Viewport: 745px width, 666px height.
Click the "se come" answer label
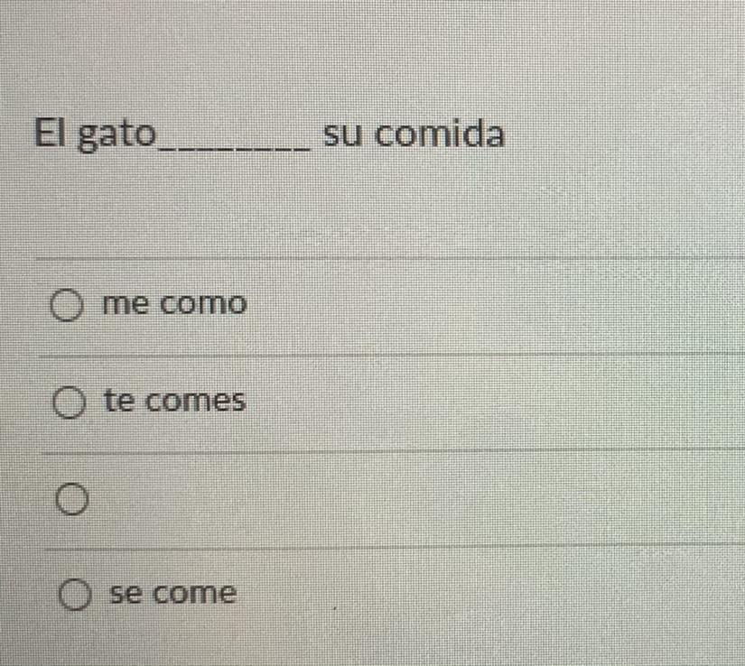tap(173, 593)
